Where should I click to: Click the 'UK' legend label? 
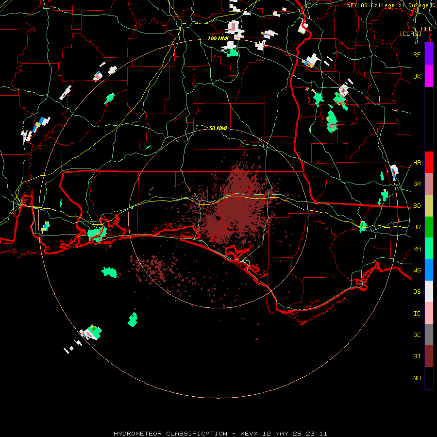point(417,76)
